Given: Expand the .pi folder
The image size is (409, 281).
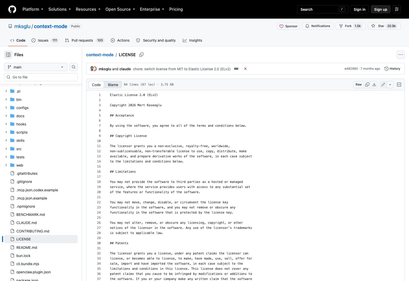Looking at the screenshot, I should tap(6, 91).
